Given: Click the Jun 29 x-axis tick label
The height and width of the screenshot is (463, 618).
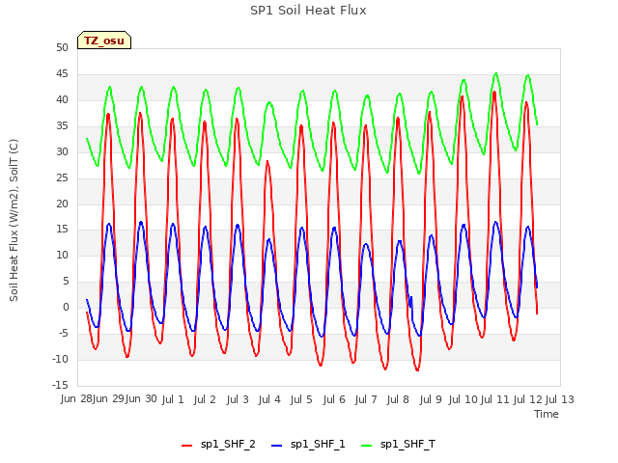Looking at the screenshot, I should (x=108, y=399).
